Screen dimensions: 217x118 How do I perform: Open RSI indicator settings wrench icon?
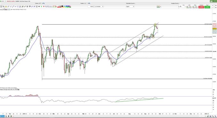click(15, 90)
